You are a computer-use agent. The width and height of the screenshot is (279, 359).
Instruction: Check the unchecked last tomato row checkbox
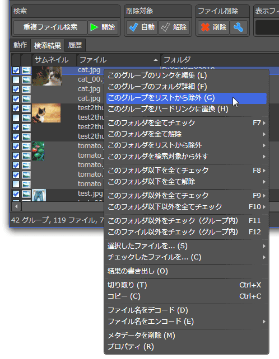[16, 184]
